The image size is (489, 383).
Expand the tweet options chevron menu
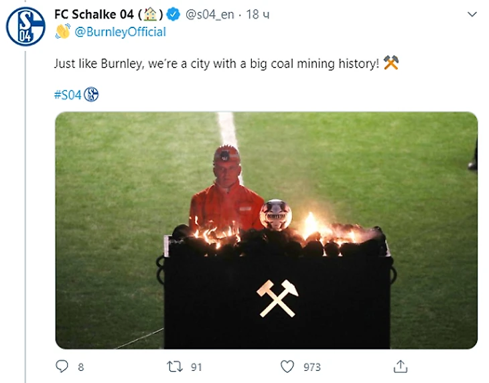pos(473,14)
